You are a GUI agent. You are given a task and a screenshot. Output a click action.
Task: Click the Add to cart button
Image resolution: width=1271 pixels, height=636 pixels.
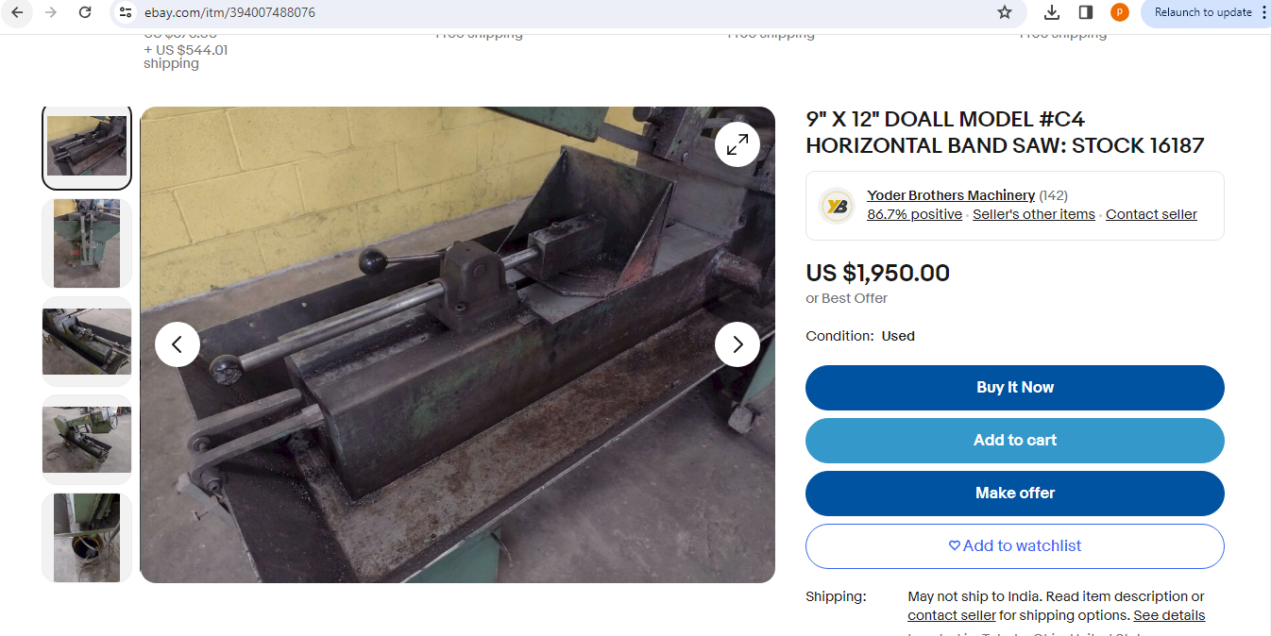[x=1015, y=441]
